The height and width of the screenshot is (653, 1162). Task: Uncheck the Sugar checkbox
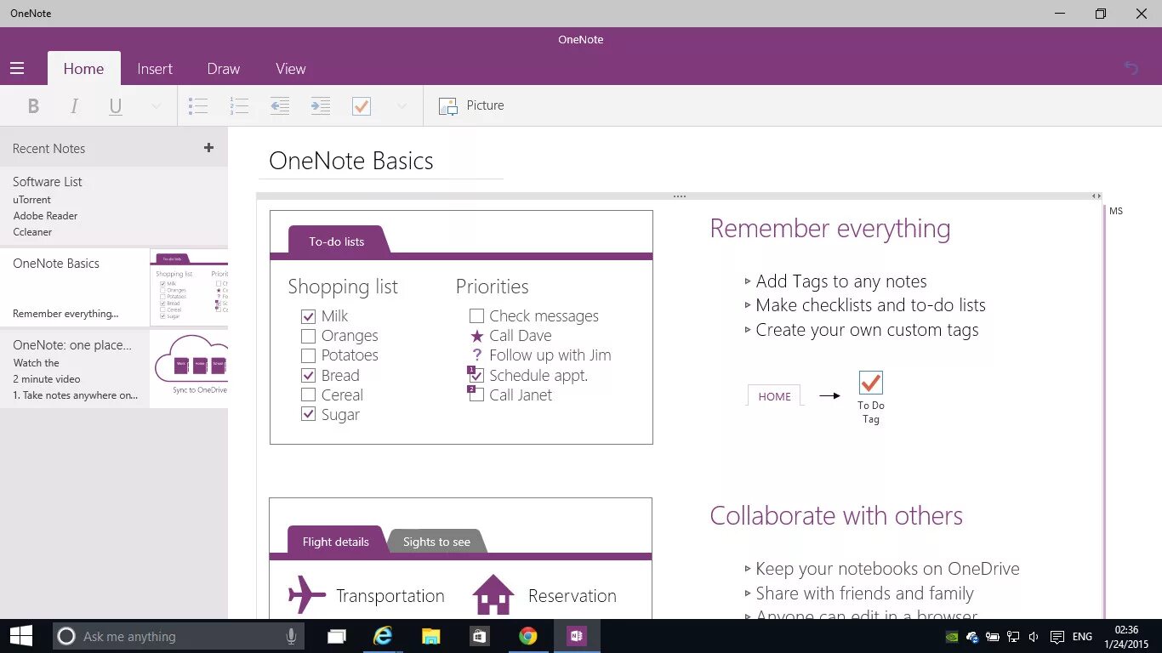click(x=308, y=415)
